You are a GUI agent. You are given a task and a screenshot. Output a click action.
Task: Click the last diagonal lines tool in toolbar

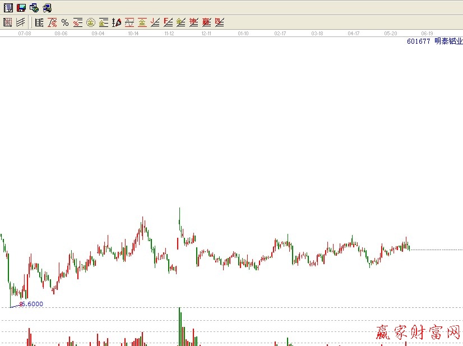point(220,22)
